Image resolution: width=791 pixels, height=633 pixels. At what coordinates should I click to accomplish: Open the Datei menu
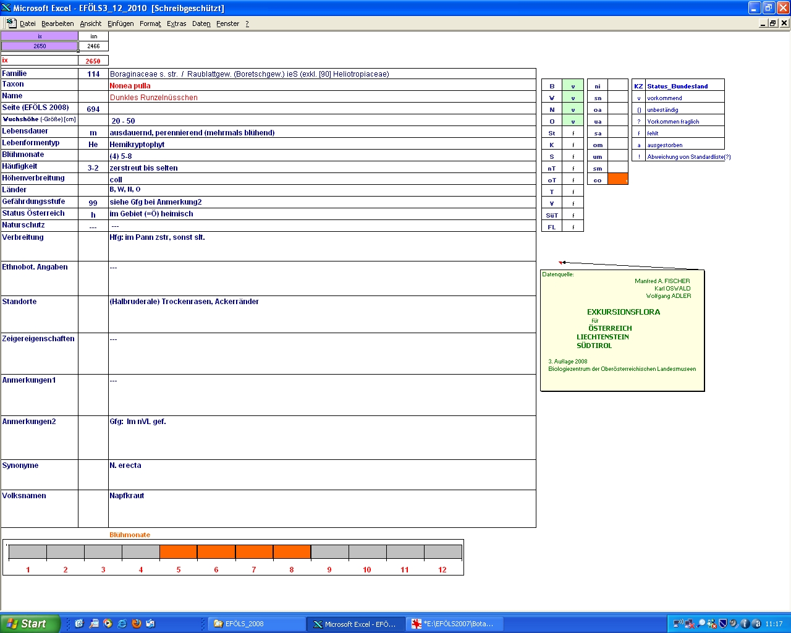point(27,23)
